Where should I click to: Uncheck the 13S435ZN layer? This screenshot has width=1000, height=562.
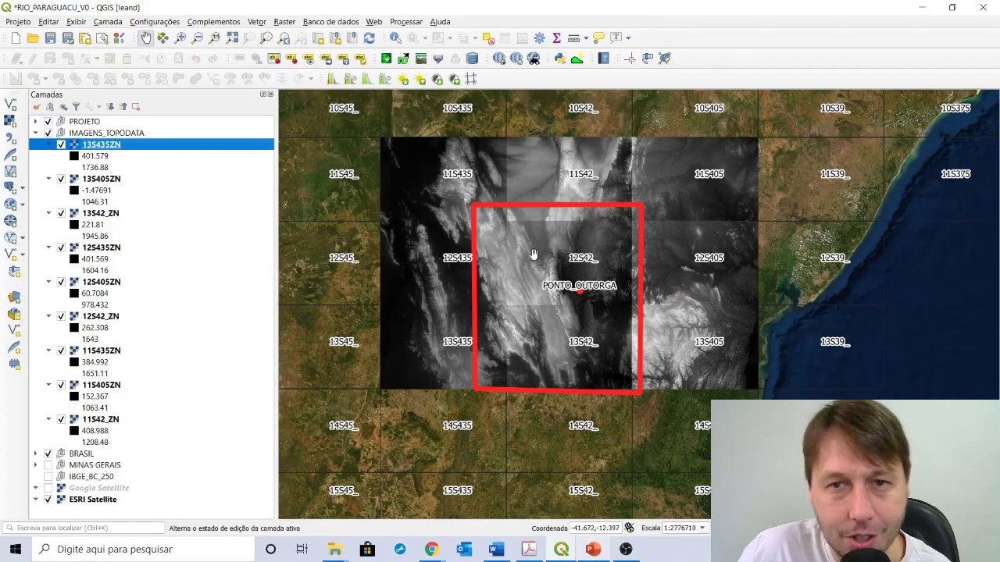tap(61, 144)
